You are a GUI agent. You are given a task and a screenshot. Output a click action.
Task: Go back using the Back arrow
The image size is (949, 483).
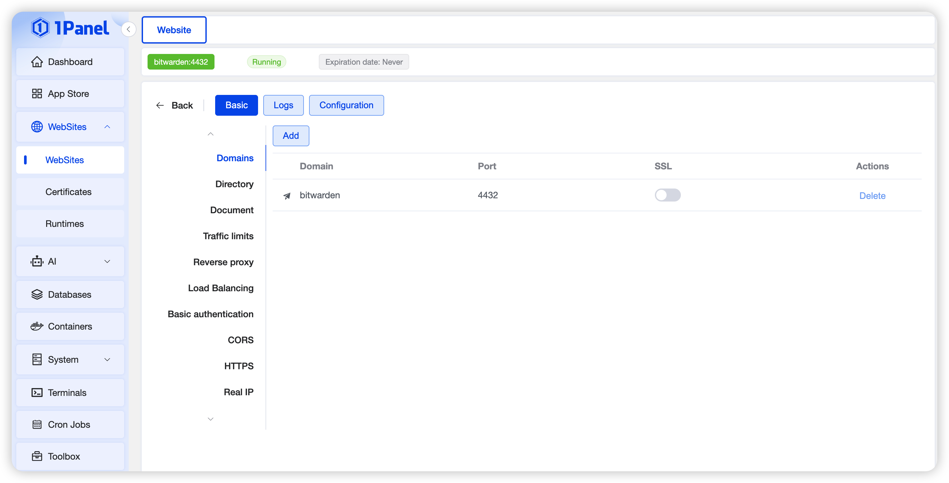(x=175, y=105)
